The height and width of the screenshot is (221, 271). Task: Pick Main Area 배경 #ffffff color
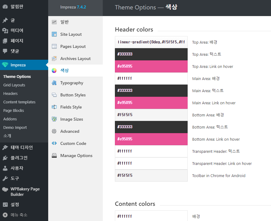pyautogui.click(x=151, y=79)
